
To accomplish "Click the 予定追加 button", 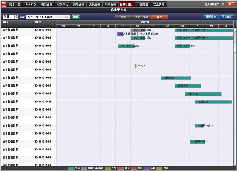I will coord(227,17).
